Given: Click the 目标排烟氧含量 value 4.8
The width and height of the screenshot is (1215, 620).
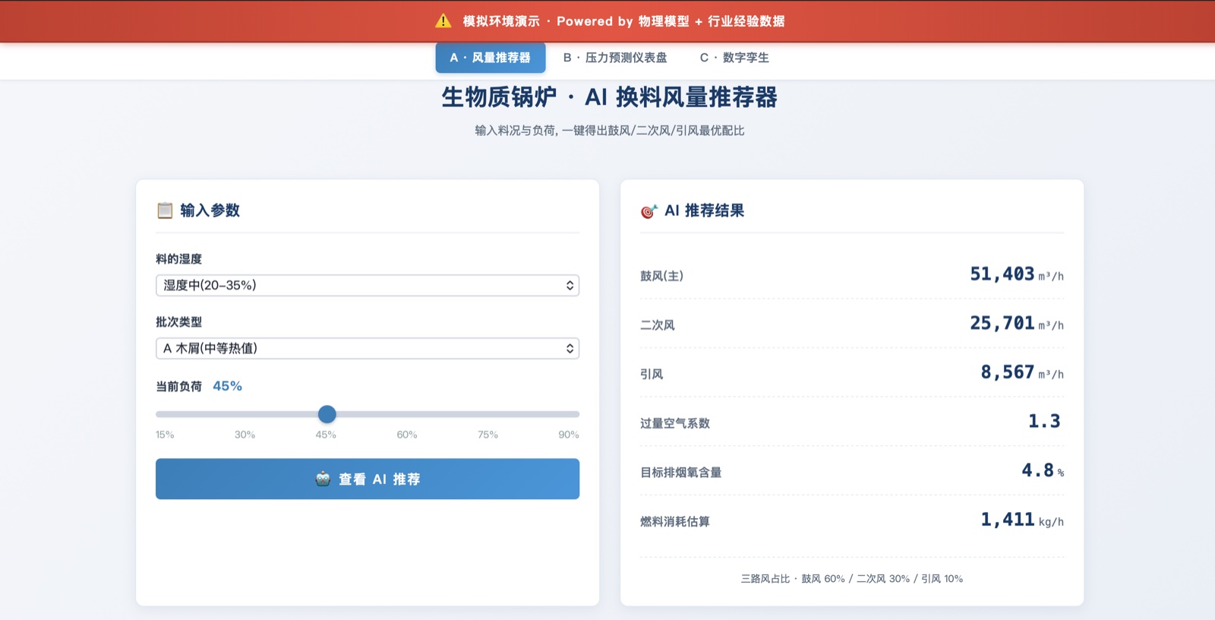Looking at the screenshot, I should [x=1038, y=471].
